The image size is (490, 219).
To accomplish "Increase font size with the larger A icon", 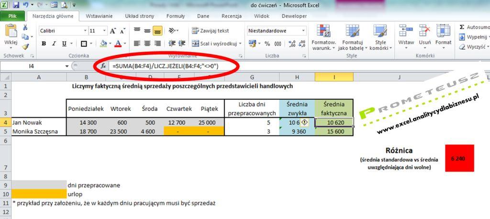I will (113, 31).
